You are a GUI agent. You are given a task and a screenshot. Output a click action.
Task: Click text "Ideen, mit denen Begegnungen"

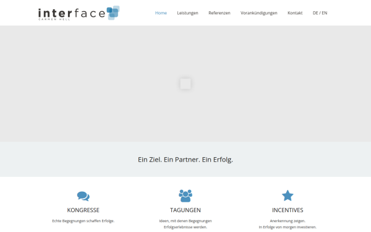tap(185, 221)
